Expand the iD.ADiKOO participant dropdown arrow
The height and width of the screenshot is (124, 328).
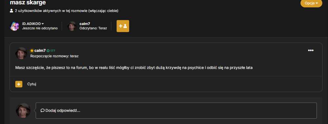[43, 24]
